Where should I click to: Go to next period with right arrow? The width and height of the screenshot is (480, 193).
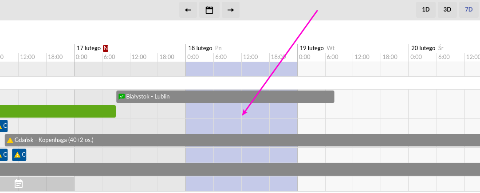pos(231,10)
